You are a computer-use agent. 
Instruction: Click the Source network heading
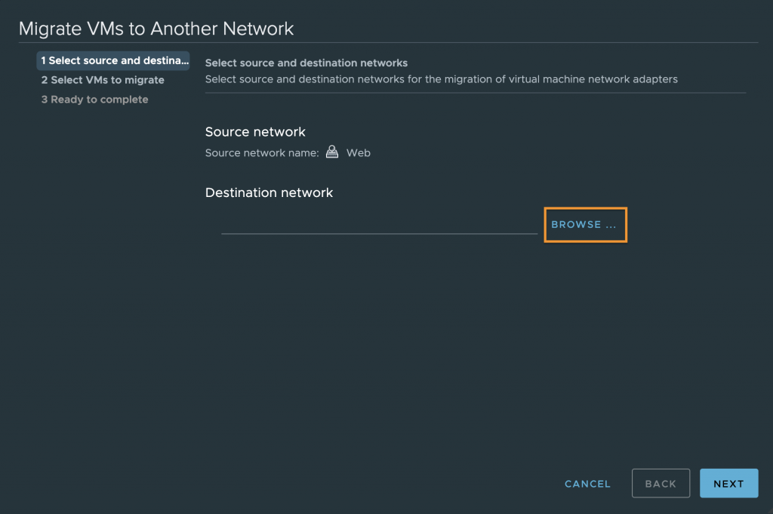255,132
